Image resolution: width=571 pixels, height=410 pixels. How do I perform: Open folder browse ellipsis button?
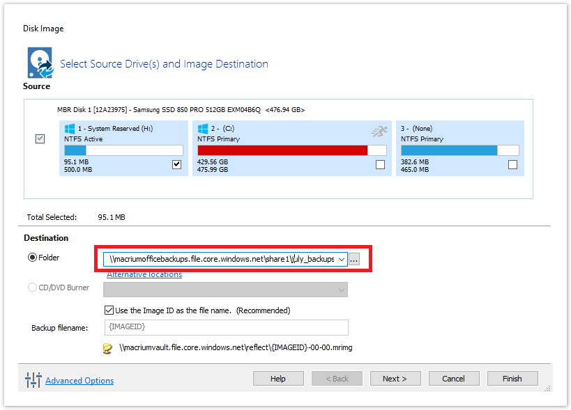click(x=354, y=259)
